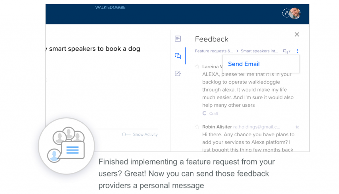Screen dimensions: 339x194
Task: Choose Send Email from the menu
Action: (x=244, y=64)
